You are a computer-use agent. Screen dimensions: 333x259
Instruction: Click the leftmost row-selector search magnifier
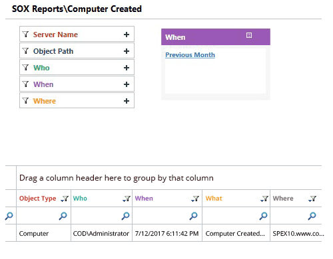coord(9,216)
